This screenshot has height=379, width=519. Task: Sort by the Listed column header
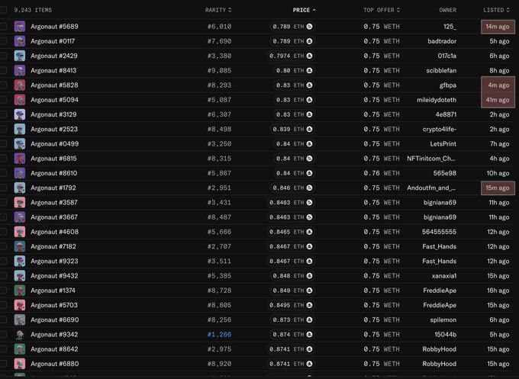click(x=496, y=10)
